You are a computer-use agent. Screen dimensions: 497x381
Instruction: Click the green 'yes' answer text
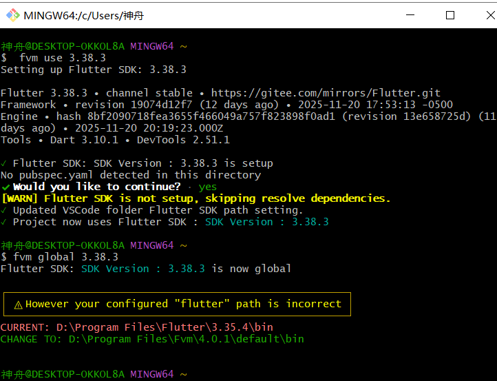(208, 187)
